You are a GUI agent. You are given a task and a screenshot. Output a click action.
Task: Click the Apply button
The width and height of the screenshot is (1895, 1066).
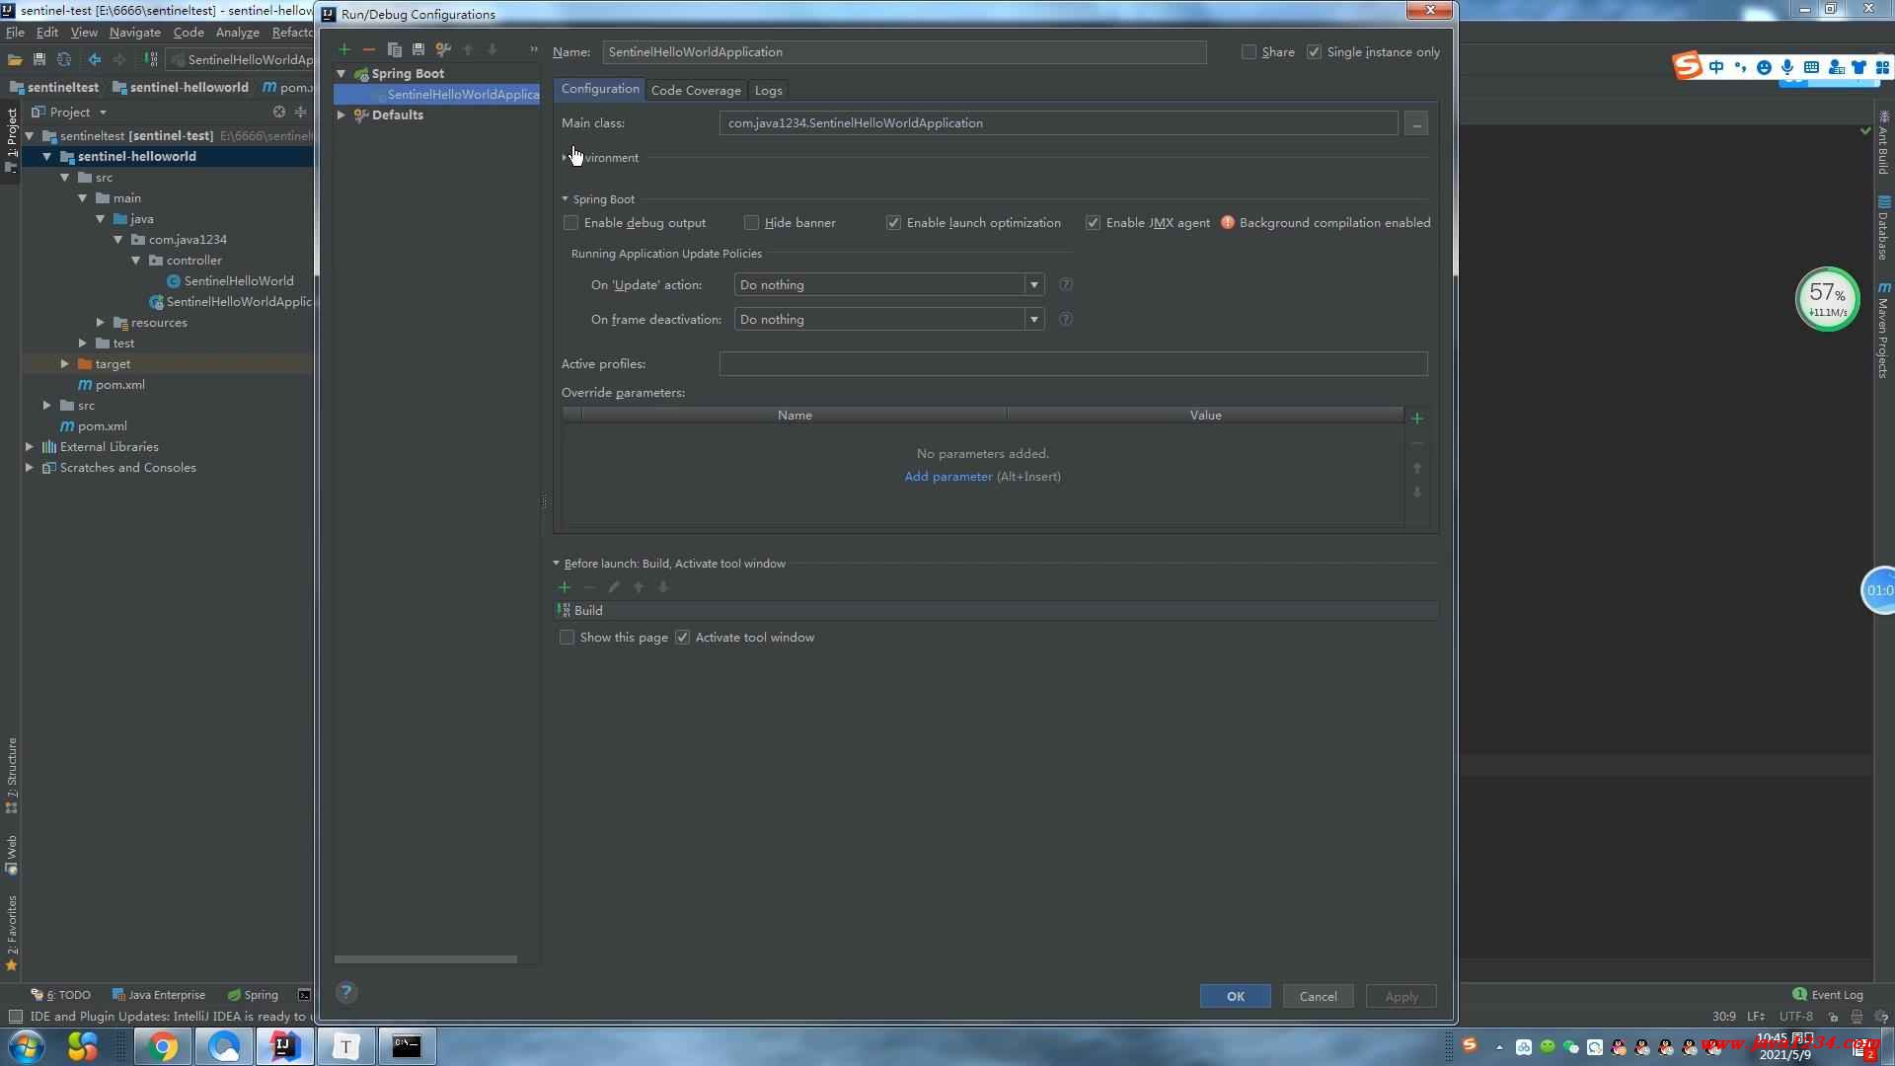coord(1401,996)
